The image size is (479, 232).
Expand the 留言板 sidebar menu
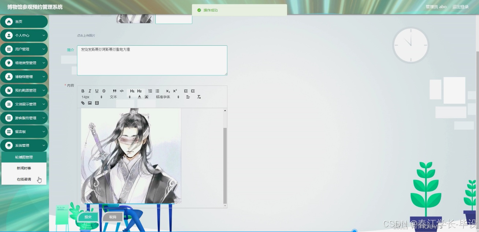coord(24,132)
